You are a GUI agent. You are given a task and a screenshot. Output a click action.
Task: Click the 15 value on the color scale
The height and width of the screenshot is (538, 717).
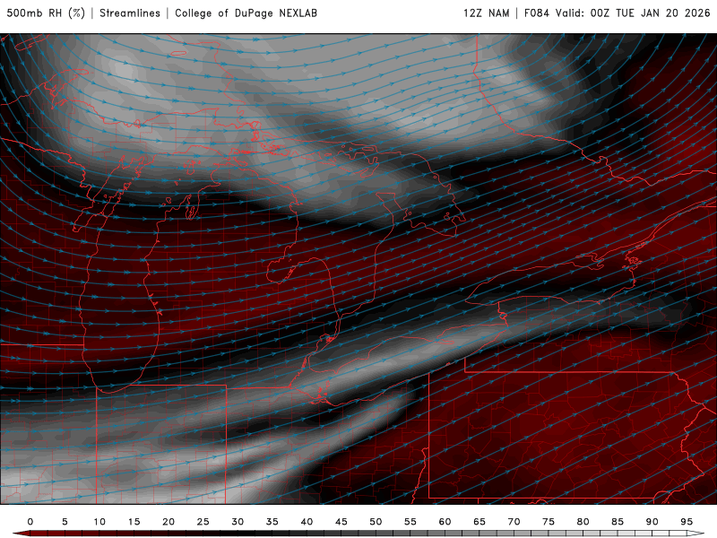coord(134,522)
